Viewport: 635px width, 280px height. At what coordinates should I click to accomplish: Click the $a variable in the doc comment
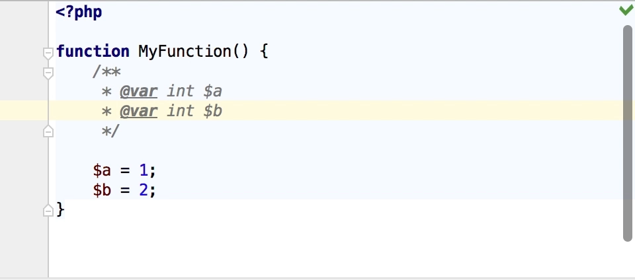click(x=212, y=91)
